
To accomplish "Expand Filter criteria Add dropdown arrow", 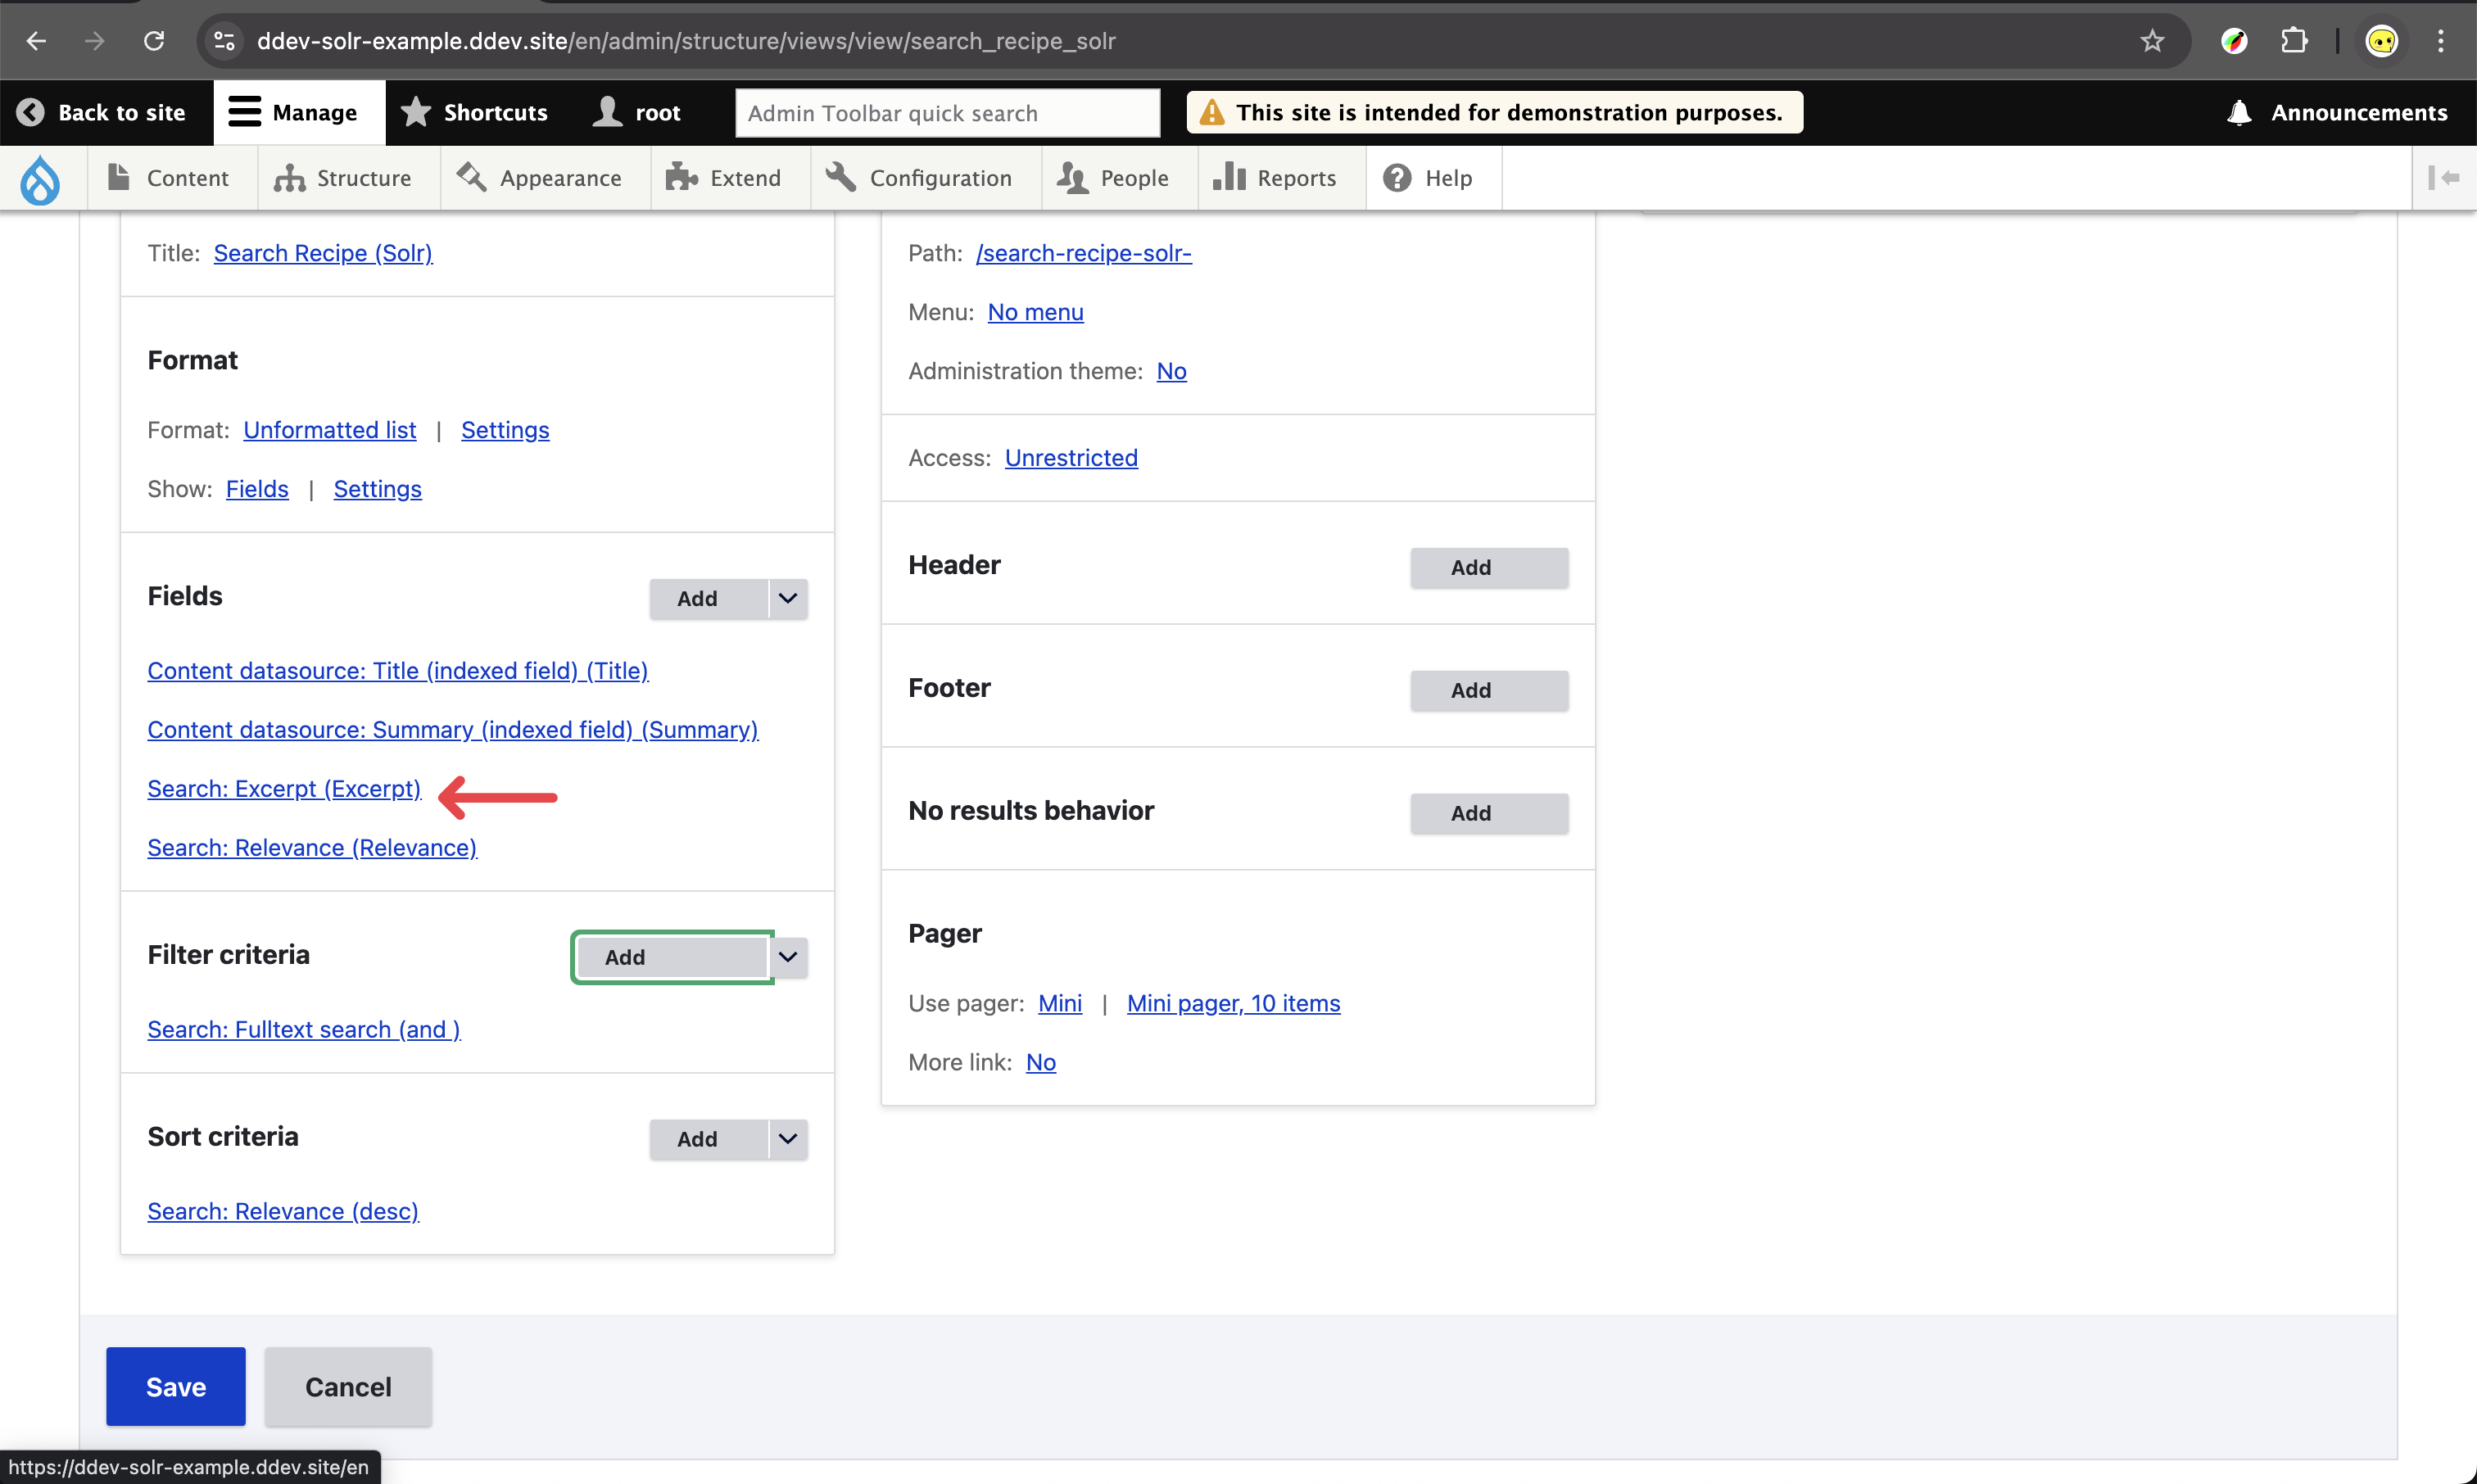I will point(788,957).
